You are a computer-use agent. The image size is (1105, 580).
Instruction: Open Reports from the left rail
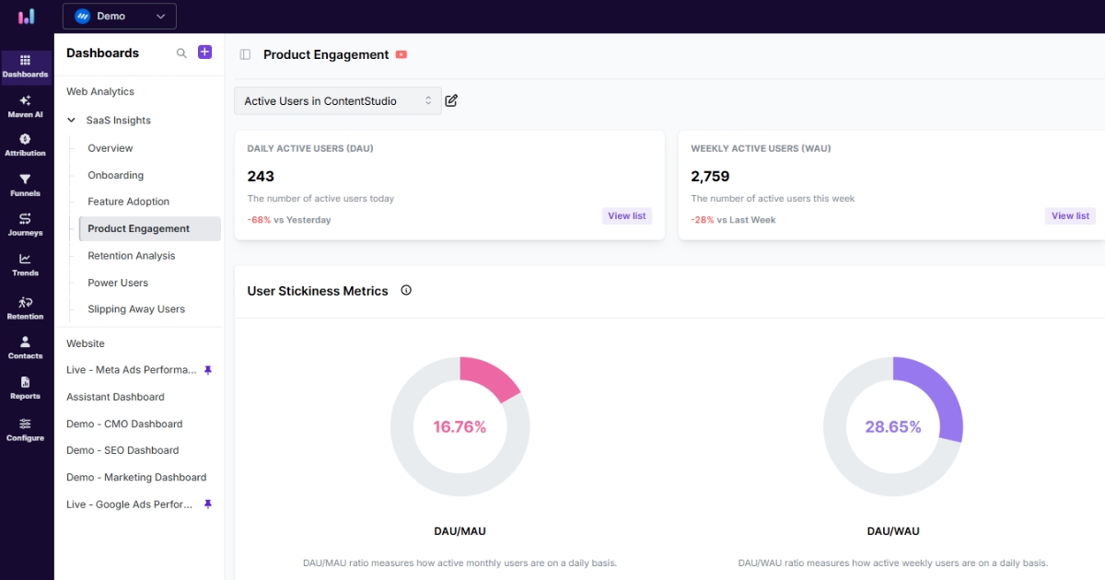point(26,388)
